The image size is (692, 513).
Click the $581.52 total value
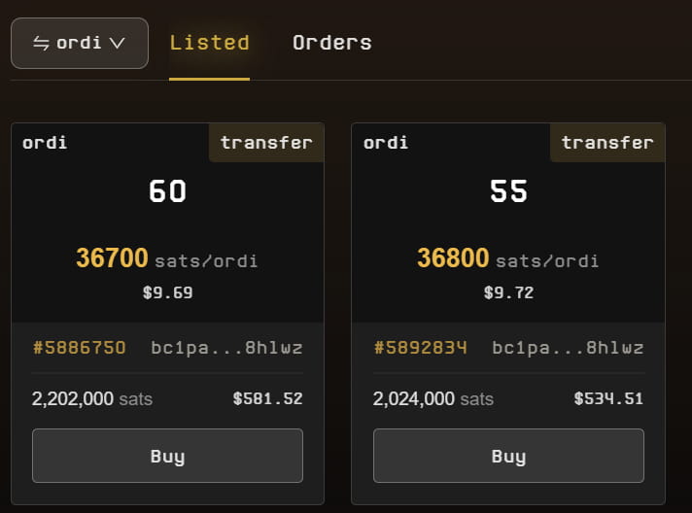pos(267,398)
